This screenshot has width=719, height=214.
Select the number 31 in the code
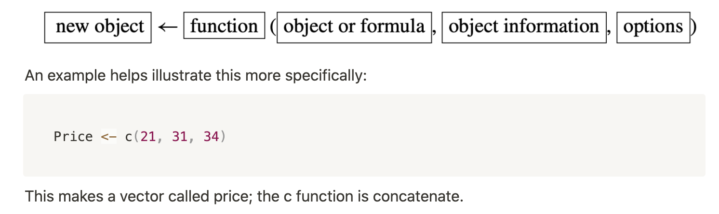[180, 137]
